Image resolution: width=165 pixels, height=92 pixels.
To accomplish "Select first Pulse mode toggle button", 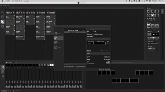I will coord(149,49).
